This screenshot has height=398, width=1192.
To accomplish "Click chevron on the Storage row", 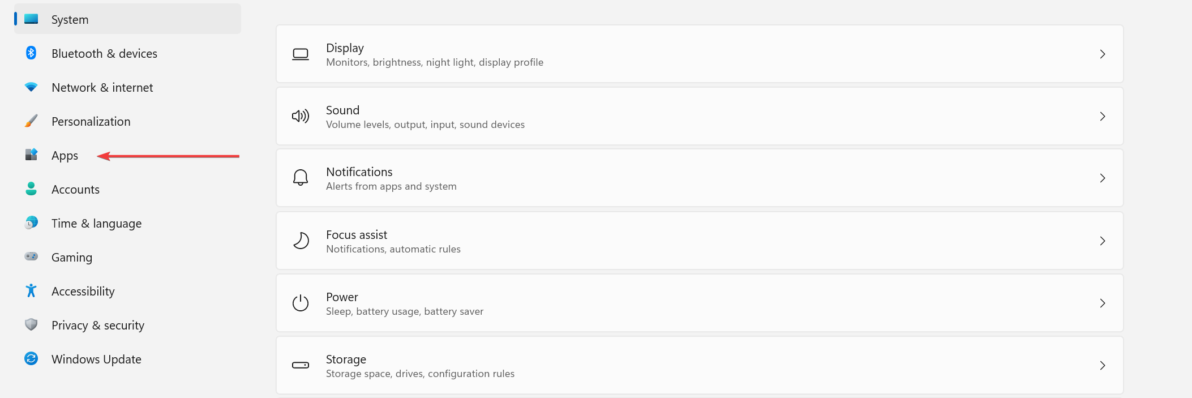I will [x=1103, y=365].
